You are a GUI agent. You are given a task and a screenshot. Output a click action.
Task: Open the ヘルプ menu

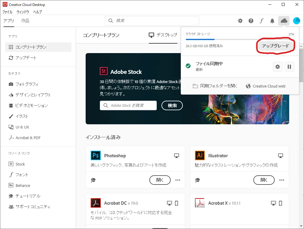pos(37,12)
